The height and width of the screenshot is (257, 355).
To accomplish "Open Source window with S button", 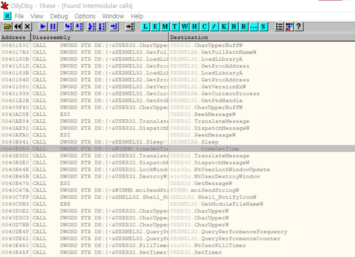I will (263, 27).
